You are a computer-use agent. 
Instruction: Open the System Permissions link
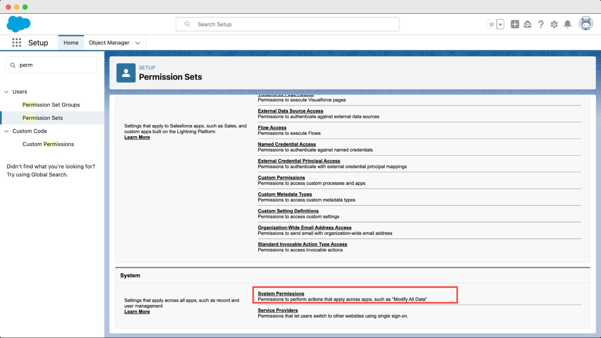281,294
